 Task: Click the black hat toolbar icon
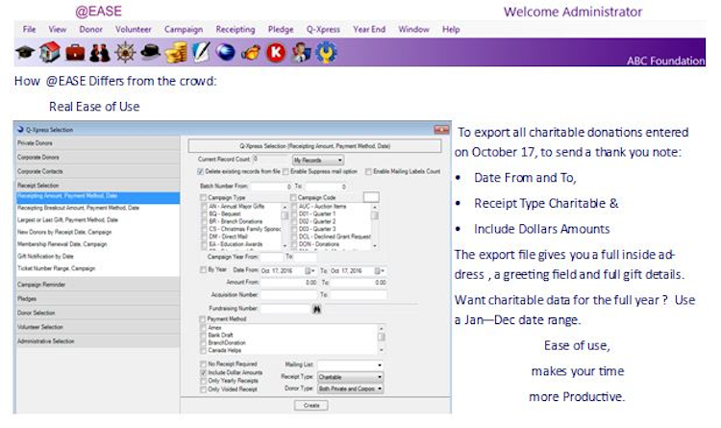150,53
